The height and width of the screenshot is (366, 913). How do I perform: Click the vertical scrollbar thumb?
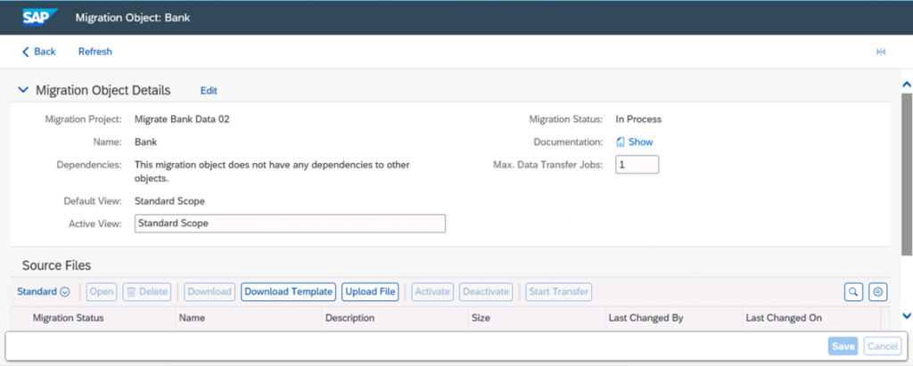pyautogui.click(x=907, y=174)
